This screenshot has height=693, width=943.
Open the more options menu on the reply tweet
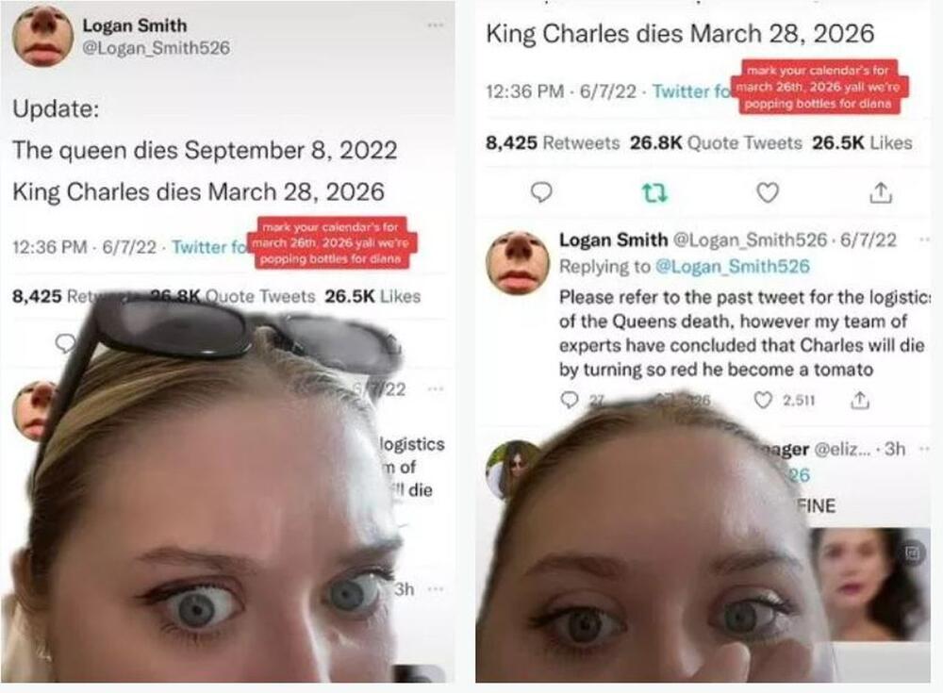click(924, 239)
